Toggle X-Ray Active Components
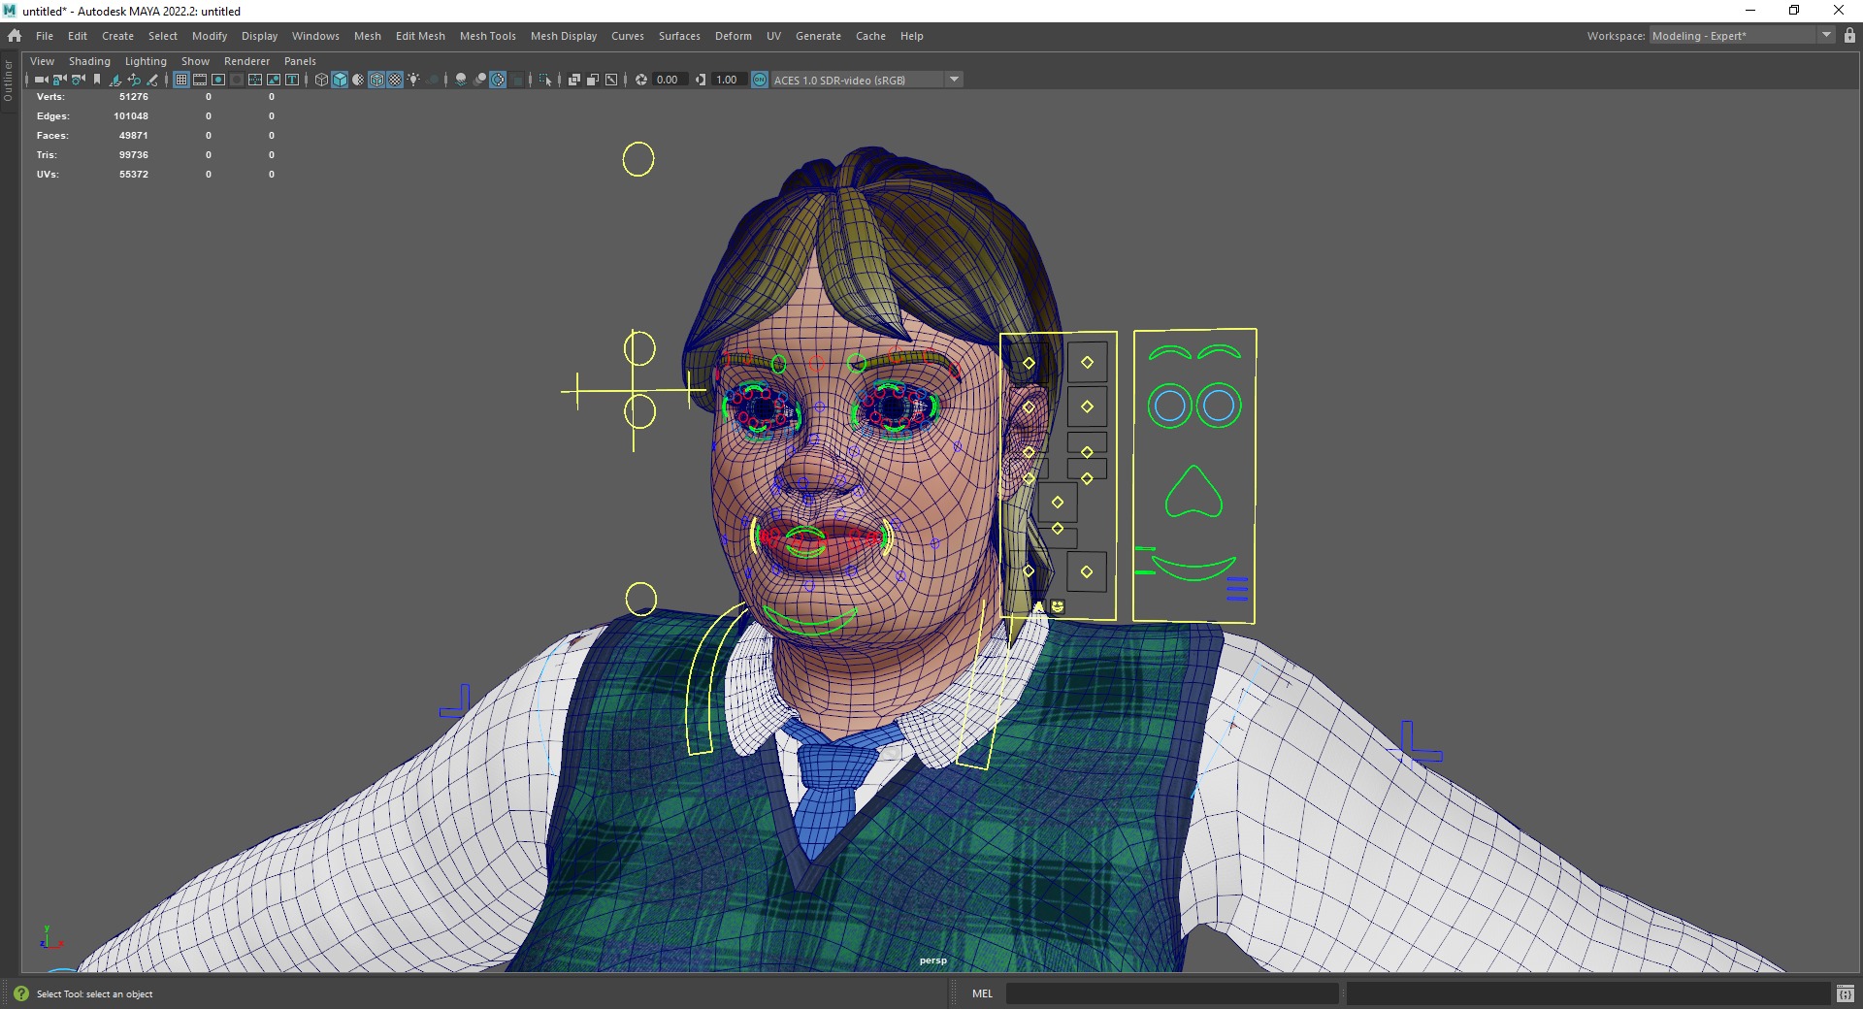The image size is (1863, 1009). 593,80
